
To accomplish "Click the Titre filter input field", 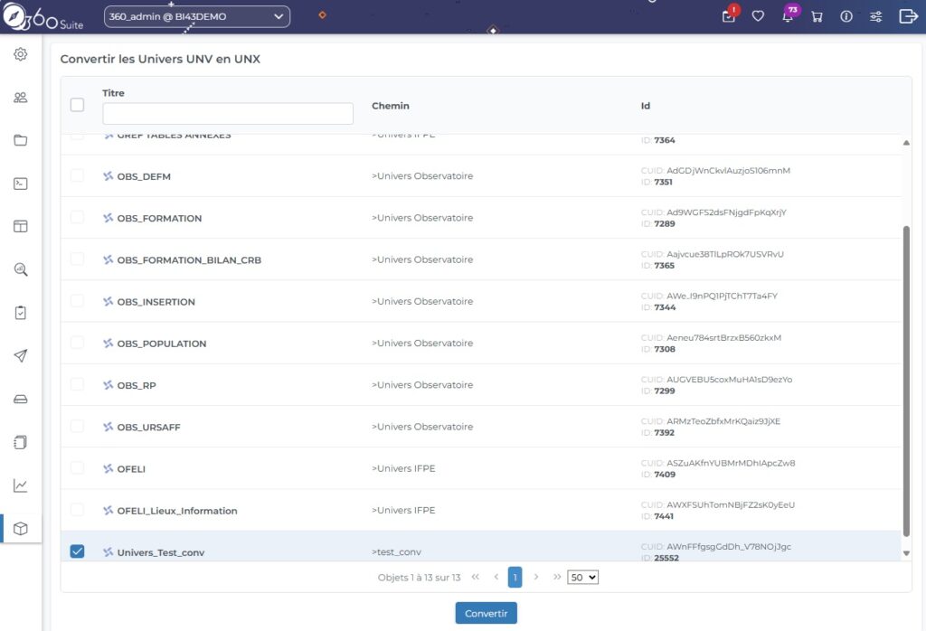I will tap(227, 114).
